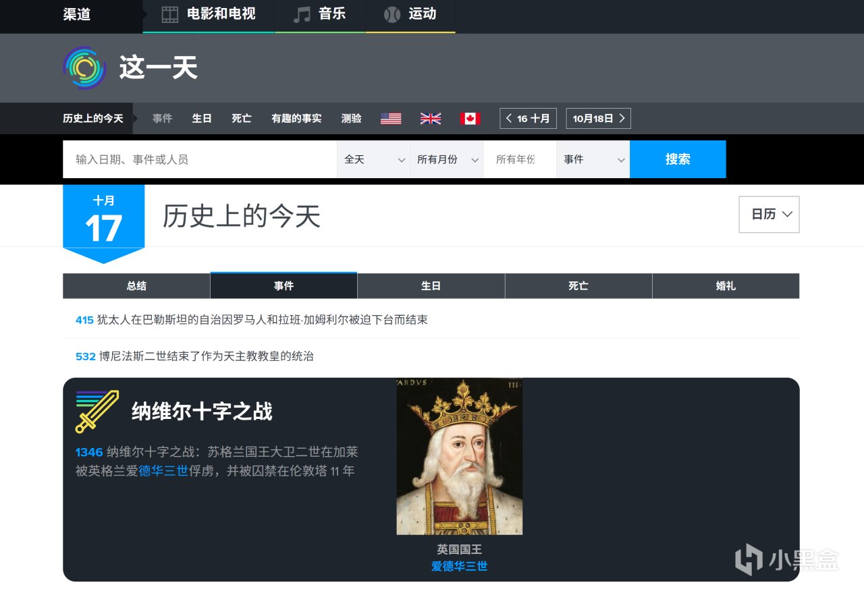Open the 运动 channel
Image resolution: width=864 pixels, height=591 pixels.
(x=410, y=15)
